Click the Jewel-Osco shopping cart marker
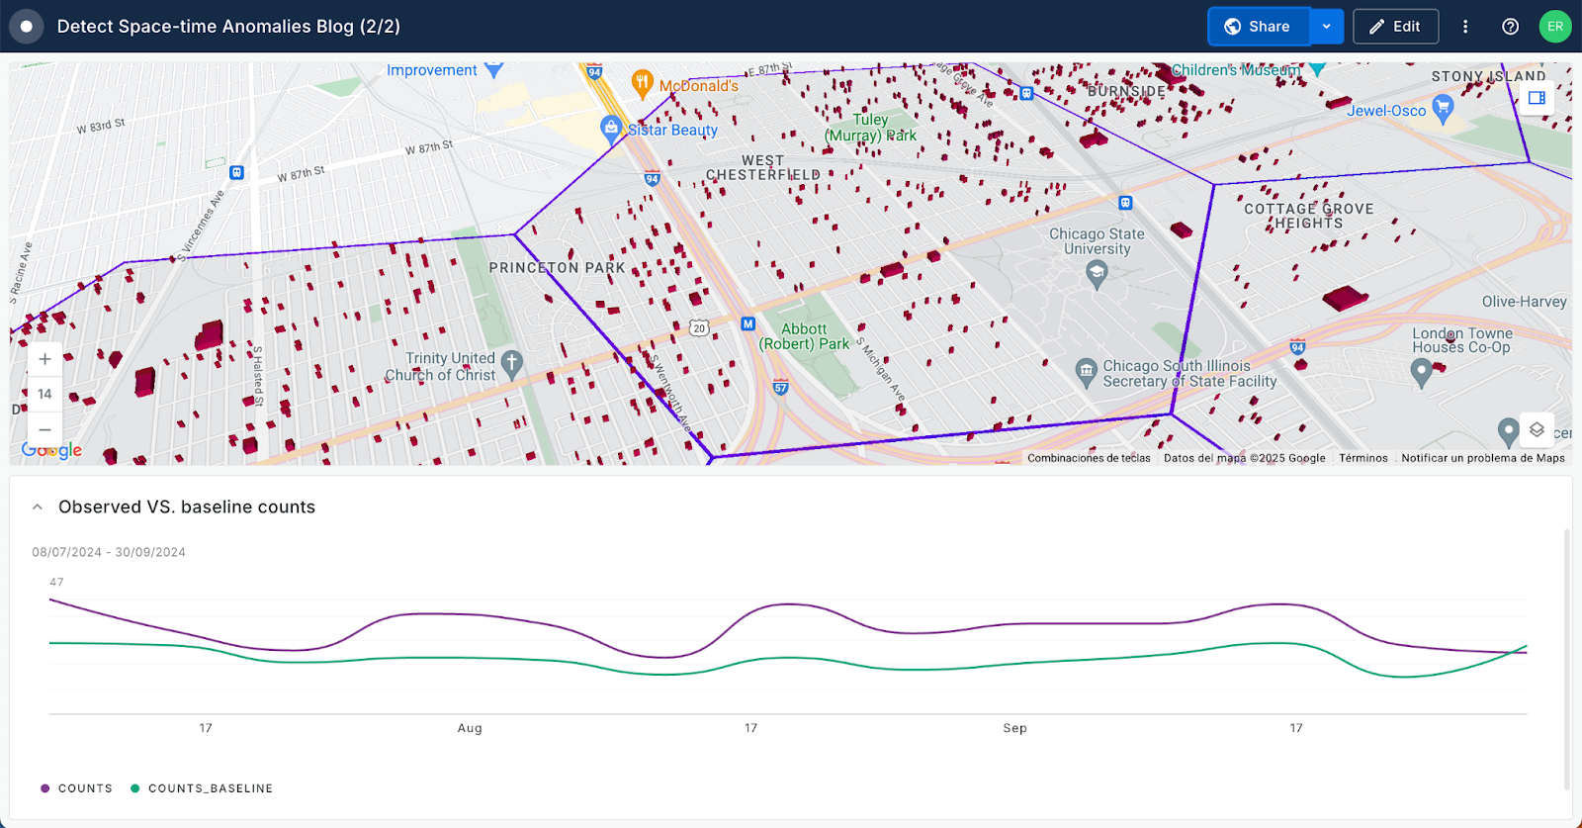Screen dimensions: 1582x828 [x=1443, y=109]
